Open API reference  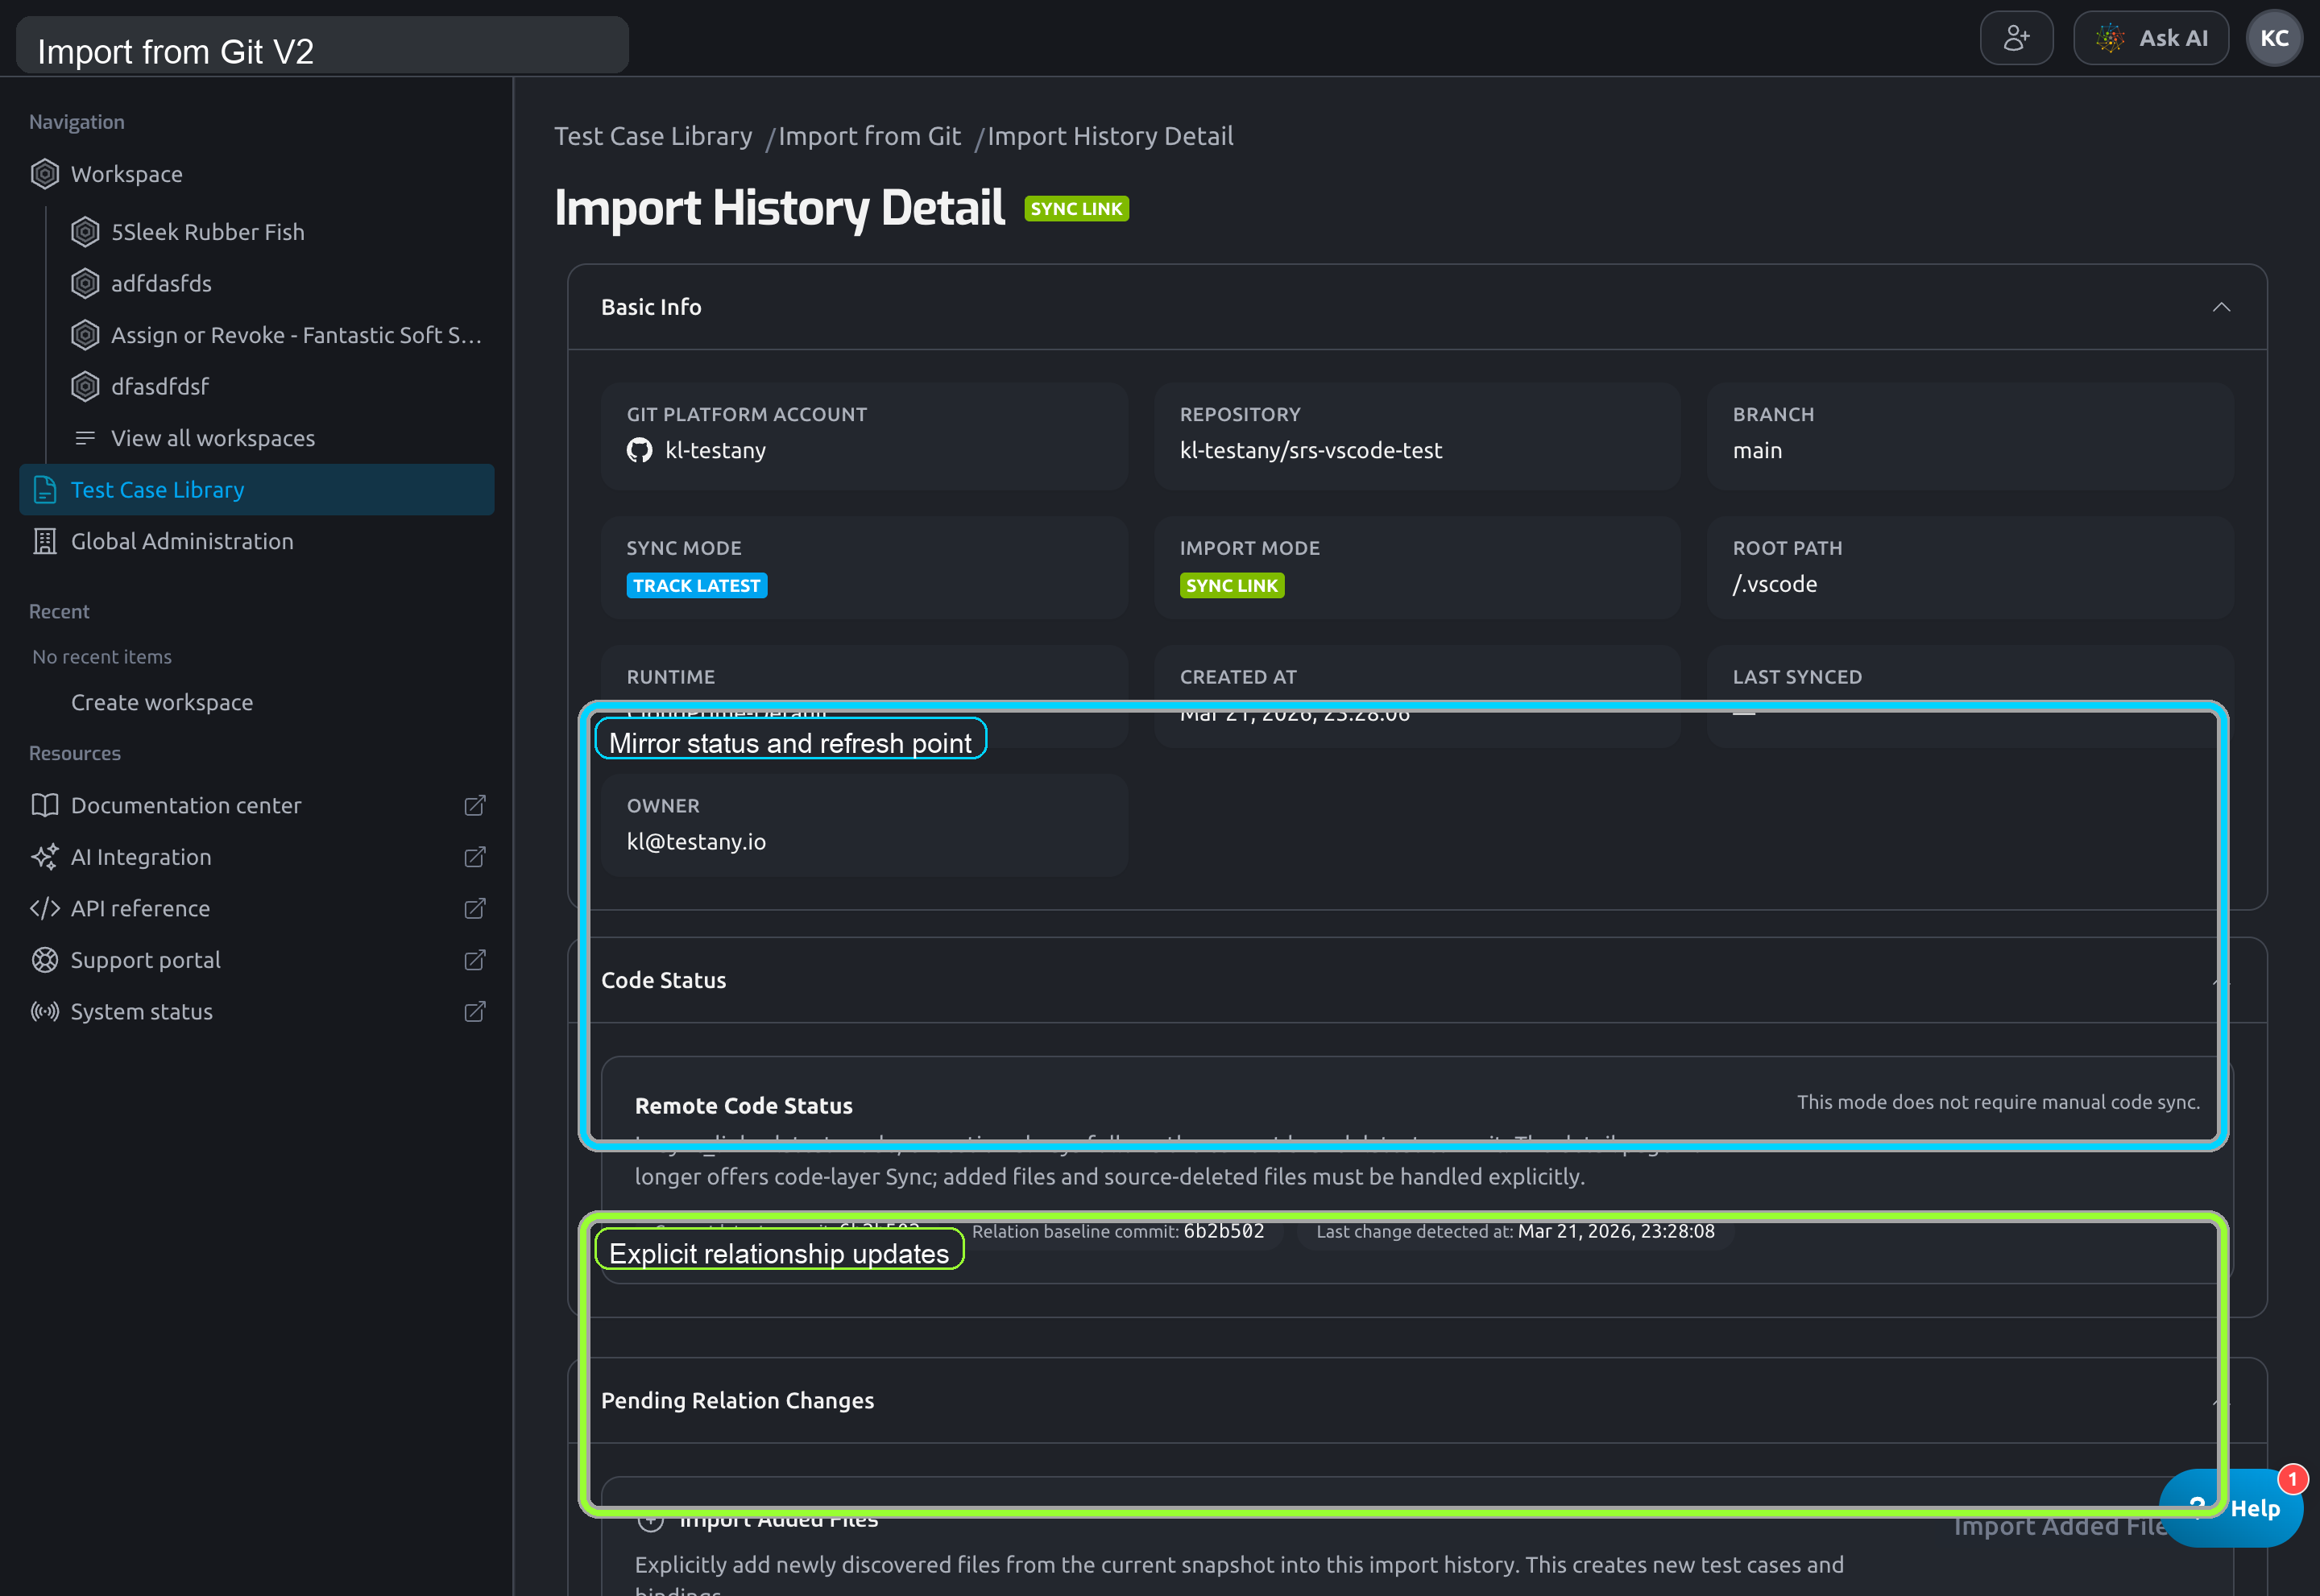pos(140,908)
